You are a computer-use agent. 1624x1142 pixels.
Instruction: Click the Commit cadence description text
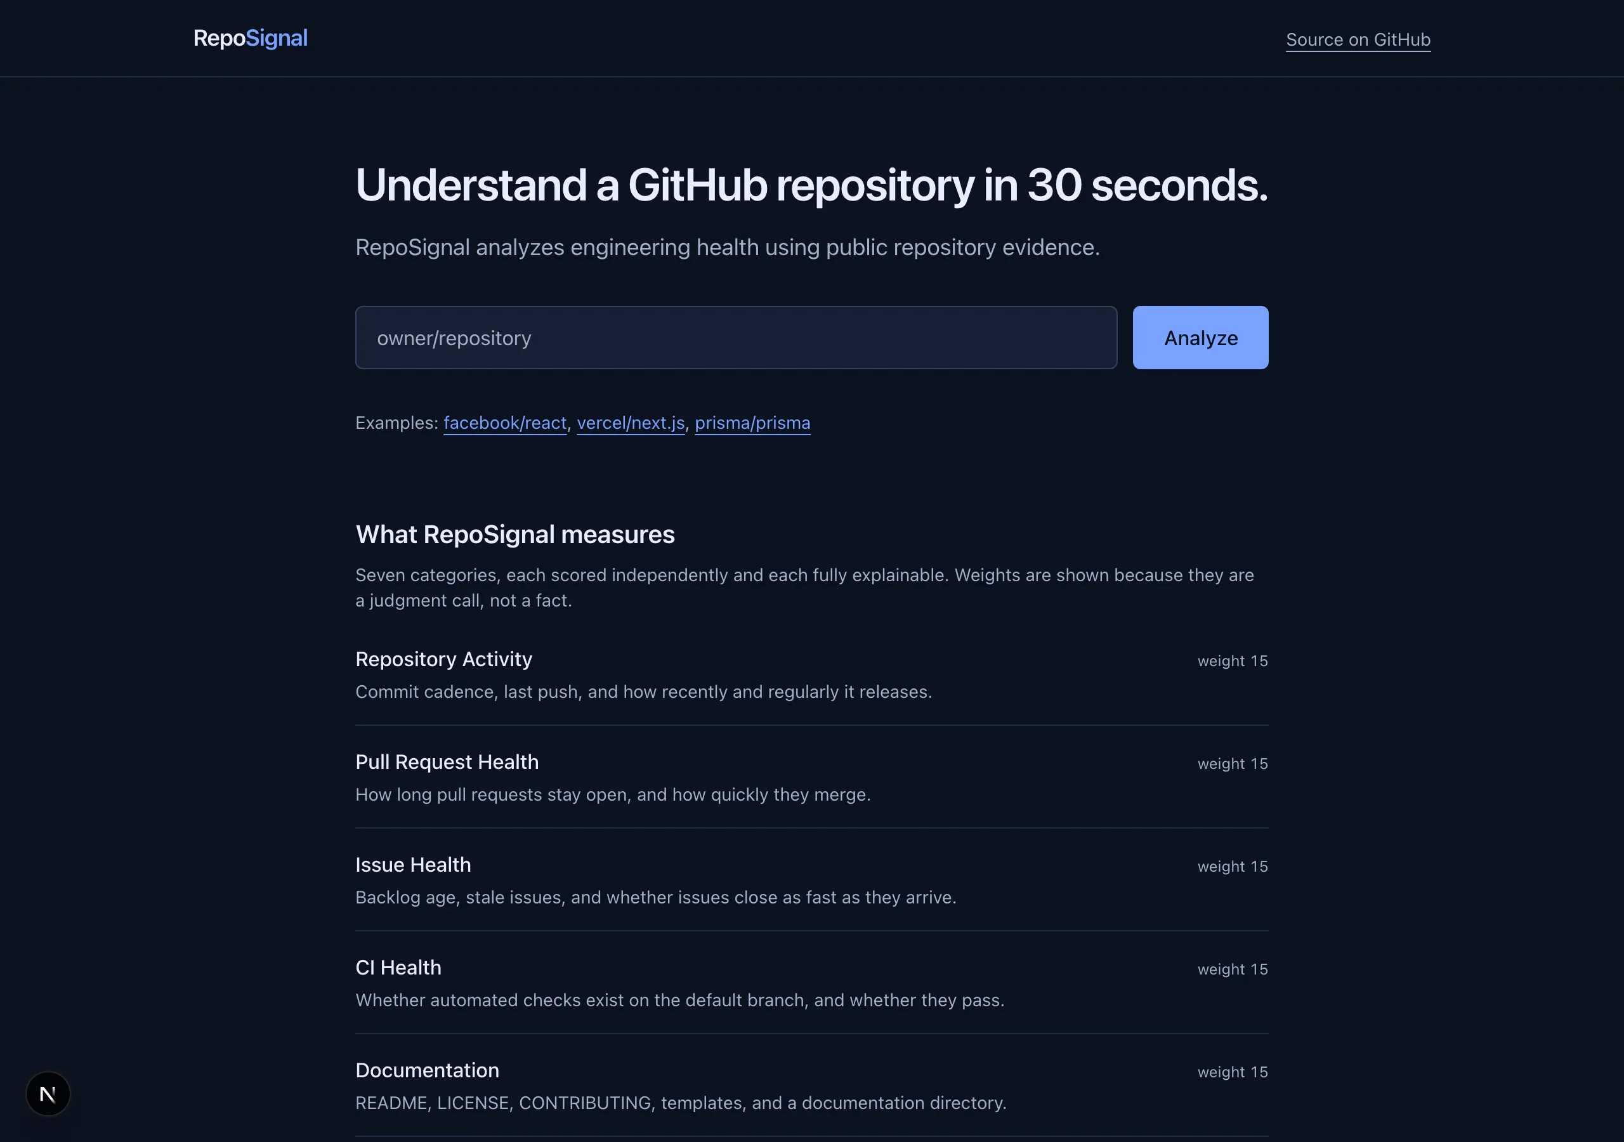tap(644, 692)
